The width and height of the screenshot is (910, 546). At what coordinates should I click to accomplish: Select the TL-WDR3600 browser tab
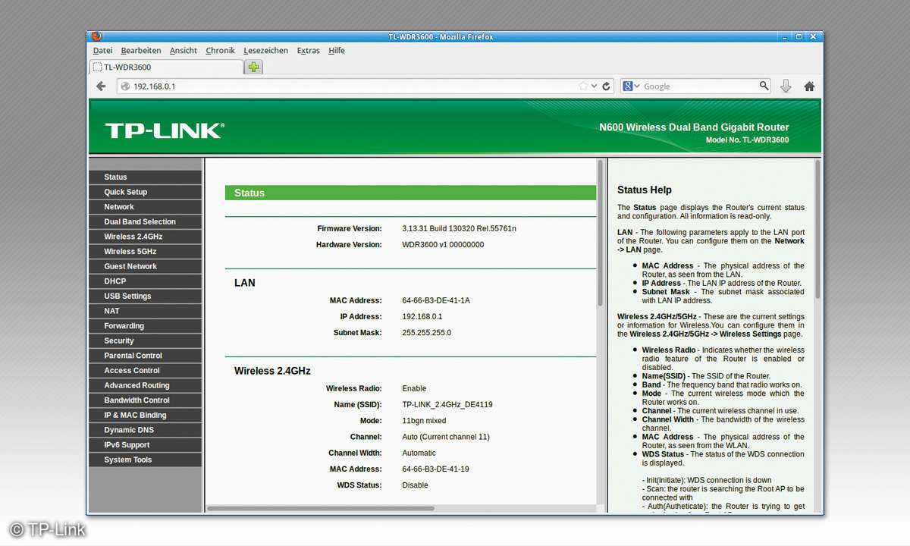[165, 67]
